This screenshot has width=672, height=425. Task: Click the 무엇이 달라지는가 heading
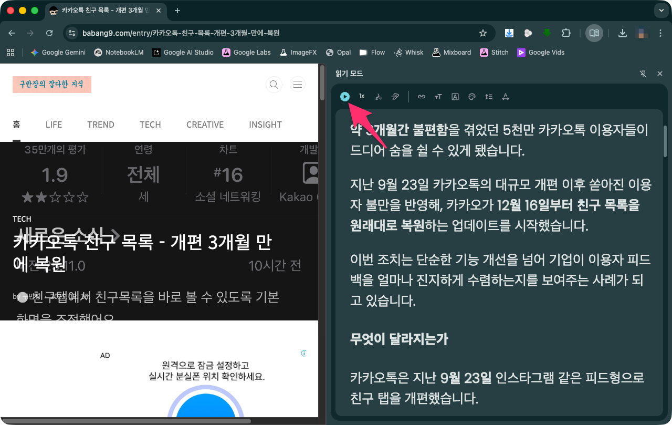click(399, 339)
